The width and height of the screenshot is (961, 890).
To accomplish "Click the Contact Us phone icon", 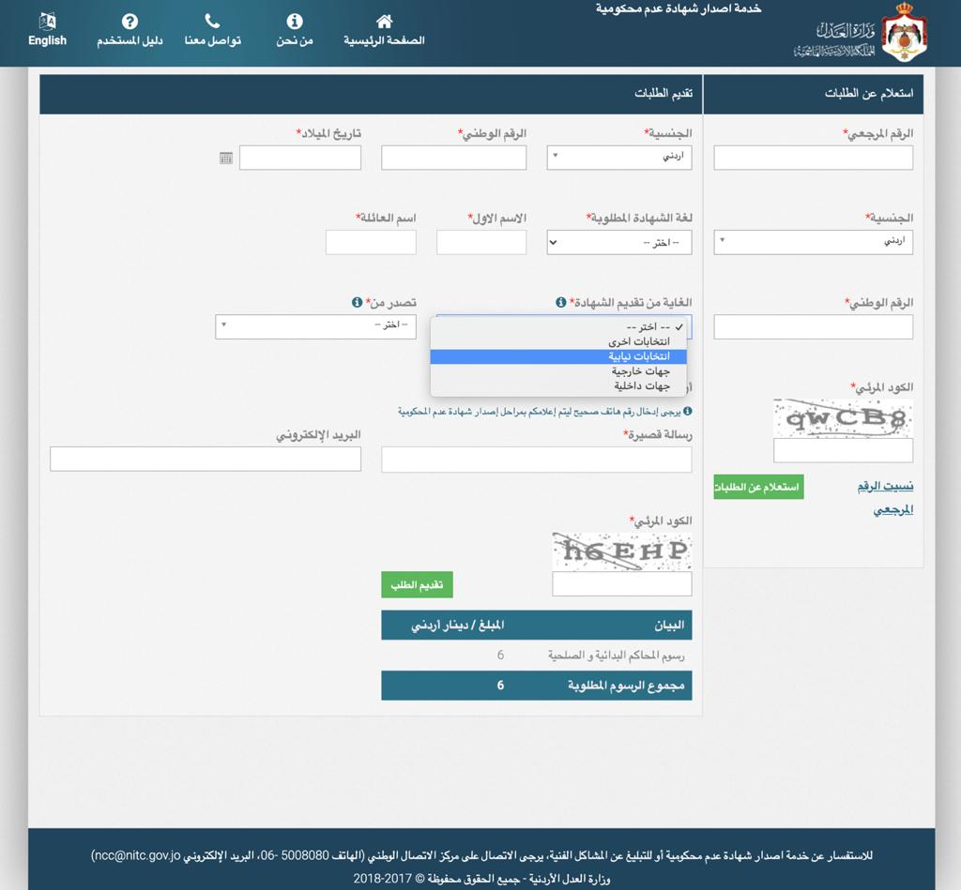I will click(x=212, y=22).
